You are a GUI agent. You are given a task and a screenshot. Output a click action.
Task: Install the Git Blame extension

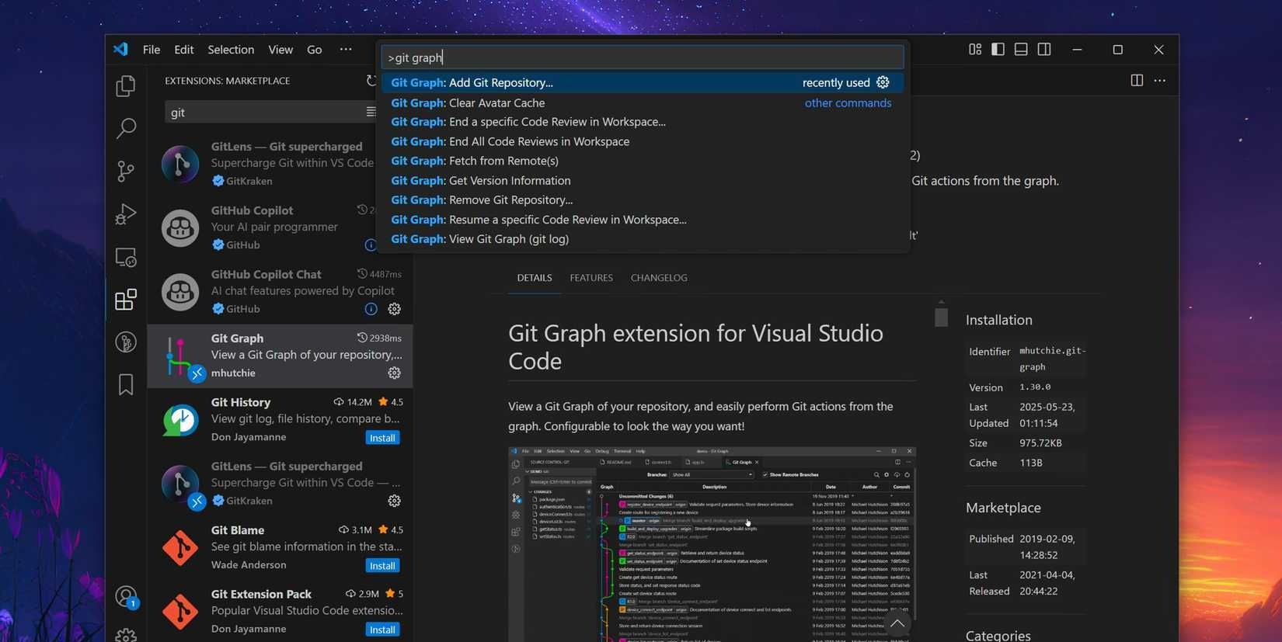pos(382,566)
